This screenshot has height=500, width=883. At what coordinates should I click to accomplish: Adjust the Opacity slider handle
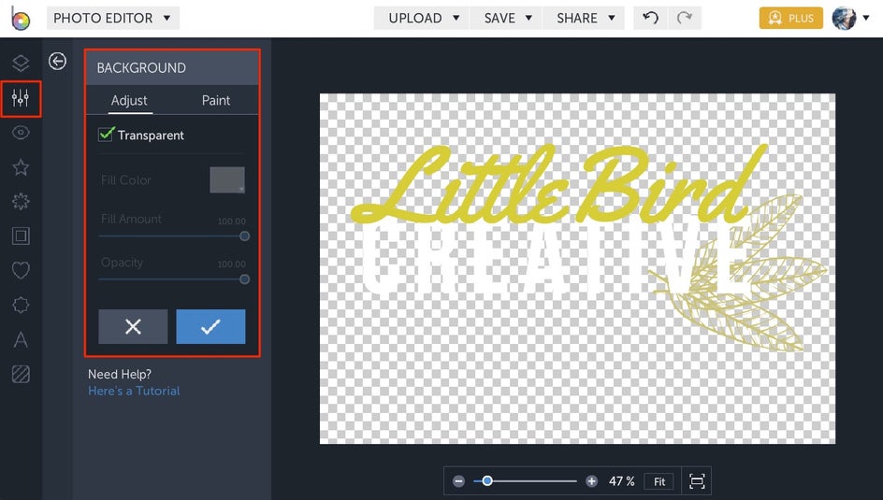click(244, 279)
